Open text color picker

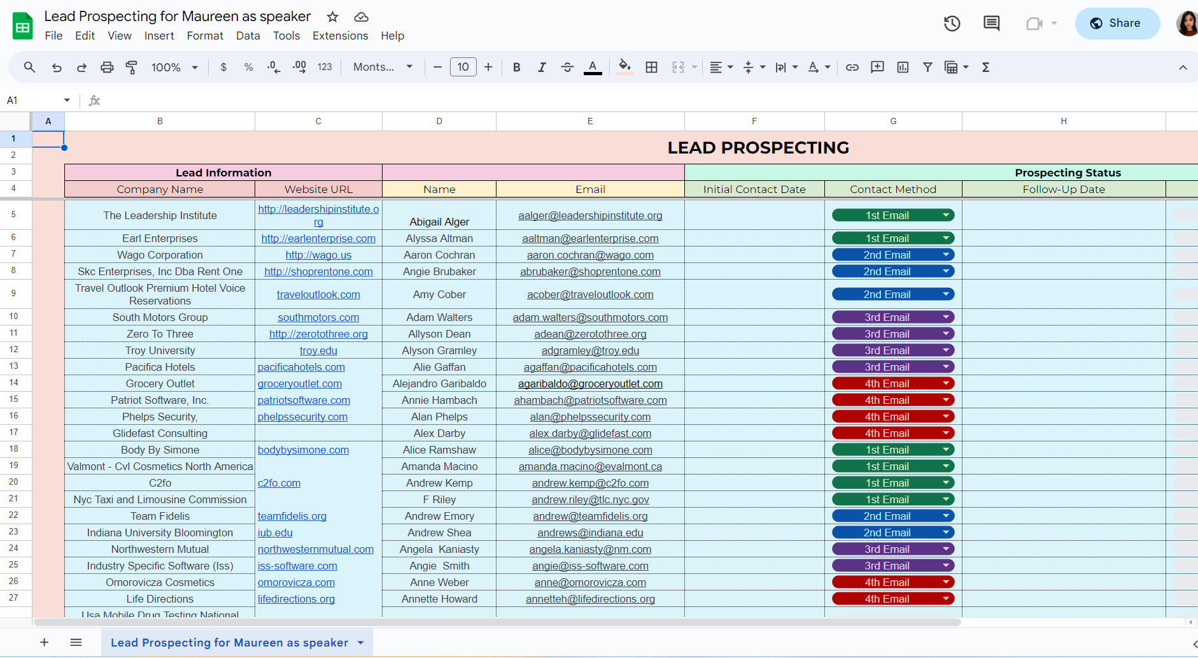(593, 67)
